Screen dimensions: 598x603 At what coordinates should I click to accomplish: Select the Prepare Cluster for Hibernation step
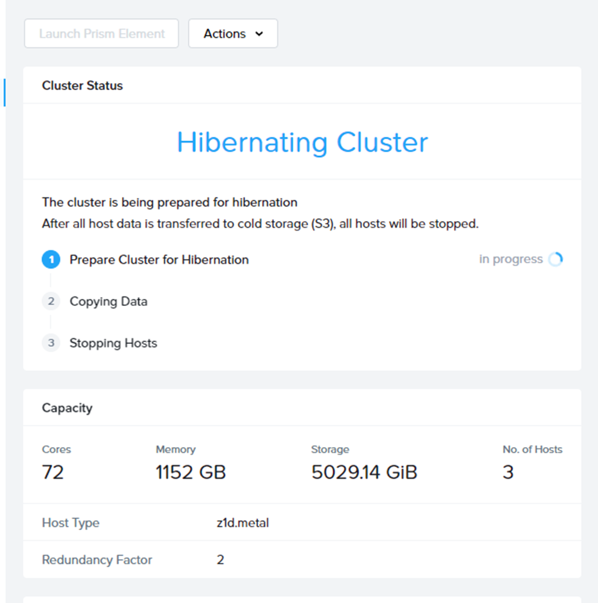159,260
